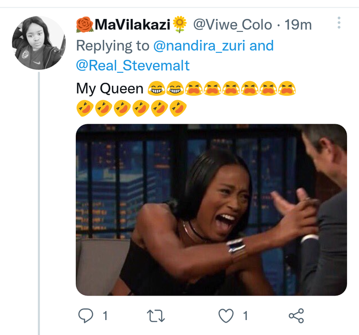The height and width of the screenshot is (335, 359).
Task: Click the rose emoji before the name
Action: click(84, 24)
